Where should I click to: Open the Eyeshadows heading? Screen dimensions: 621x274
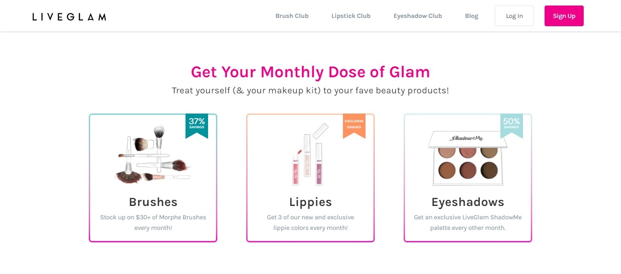click(468, 202)
